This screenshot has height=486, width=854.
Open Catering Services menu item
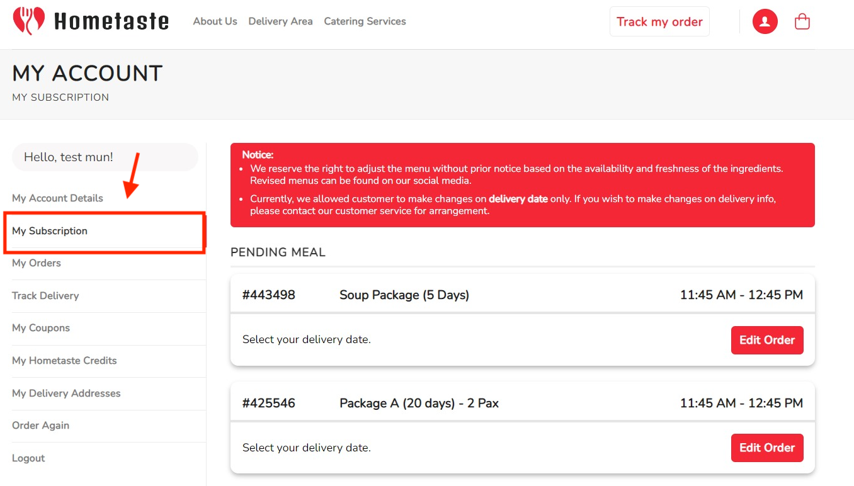(x=365, y=21)
